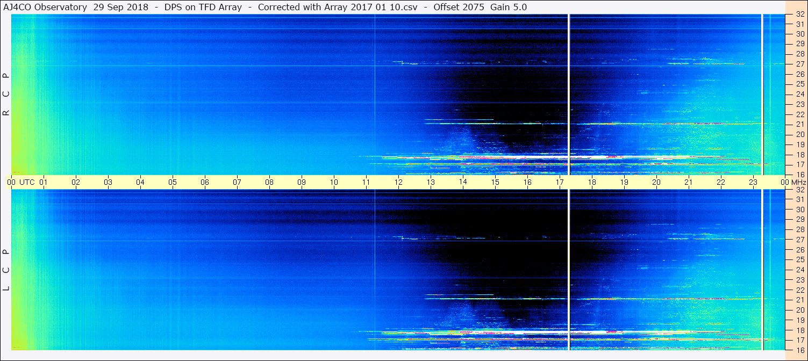Click the 16 frequency label in LCP panel
808x361 pixels.
(x=799, y=350)
